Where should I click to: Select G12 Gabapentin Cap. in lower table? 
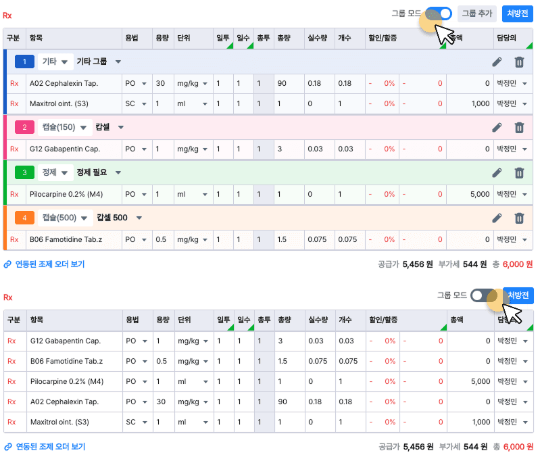point(66,341)
